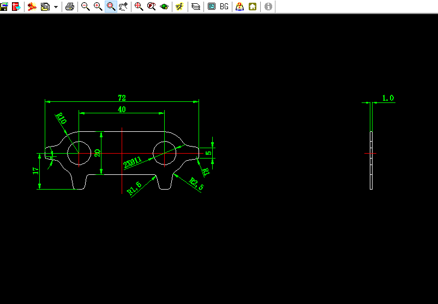The width and height of the screenshot is (438, 304).
Task: Click the printer icon
Action: point(70,7)
